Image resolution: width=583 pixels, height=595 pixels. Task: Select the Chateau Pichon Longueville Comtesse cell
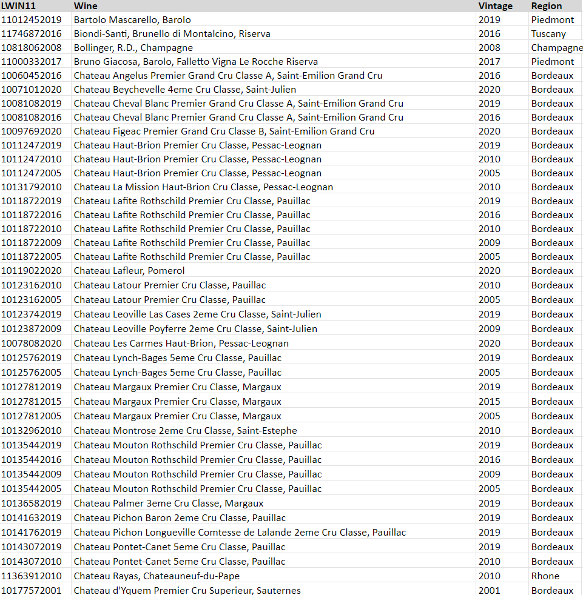click(240, 533)
